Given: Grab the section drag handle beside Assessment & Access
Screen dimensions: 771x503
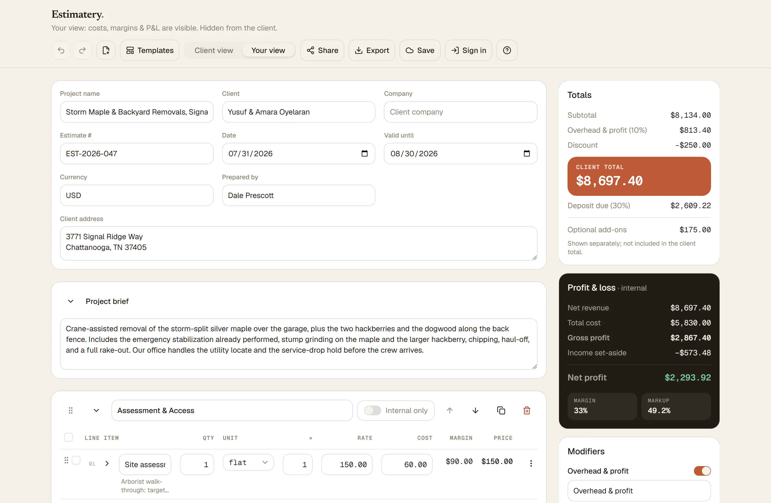Looking at the screenshot, I should 71,410.
